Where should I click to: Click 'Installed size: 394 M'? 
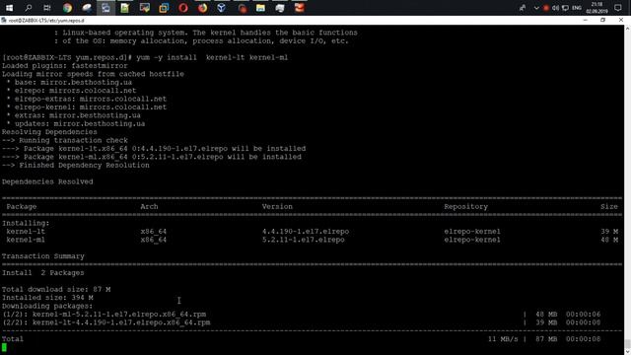(x=47, y=298)
